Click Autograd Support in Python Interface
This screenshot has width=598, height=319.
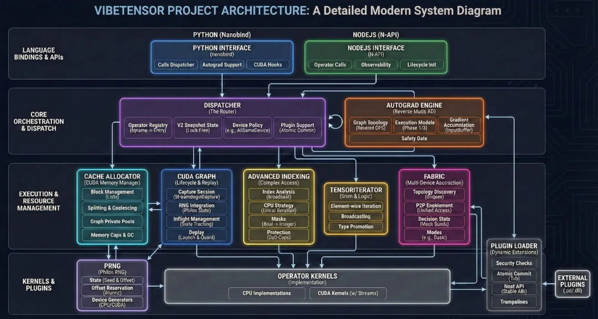coord(222,65)
